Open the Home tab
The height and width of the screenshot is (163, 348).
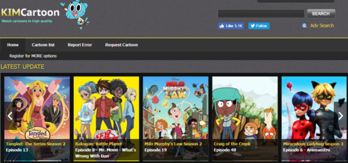click(13, 45)
